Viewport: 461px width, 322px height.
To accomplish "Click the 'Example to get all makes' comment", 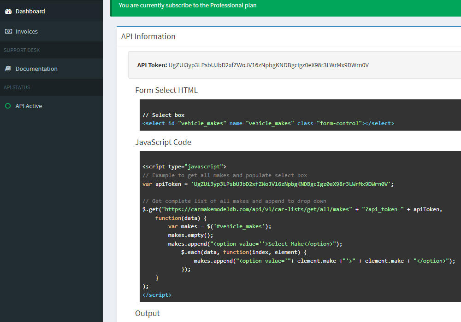I will pos(225,175).
